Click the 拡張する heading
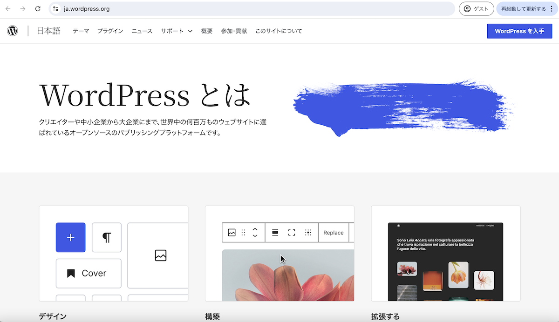 [385, 316]
